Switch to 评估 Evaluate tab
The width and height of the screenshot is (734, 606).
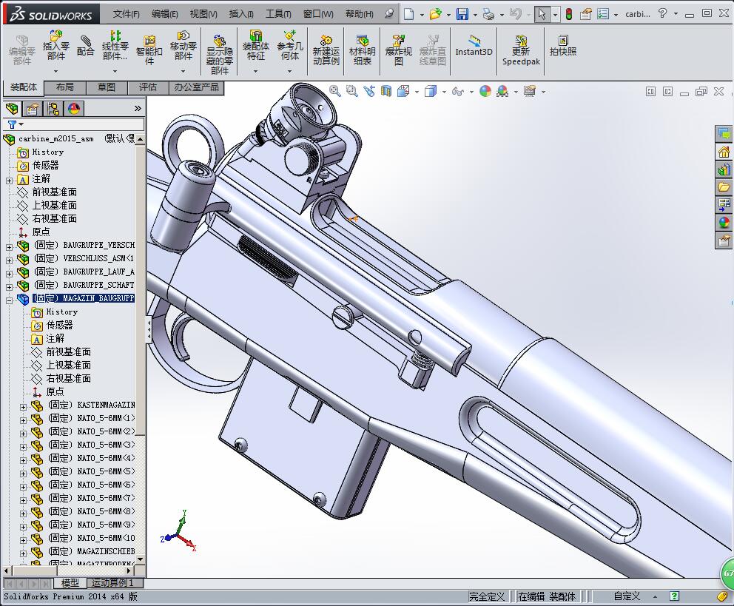tap(148, 87)
